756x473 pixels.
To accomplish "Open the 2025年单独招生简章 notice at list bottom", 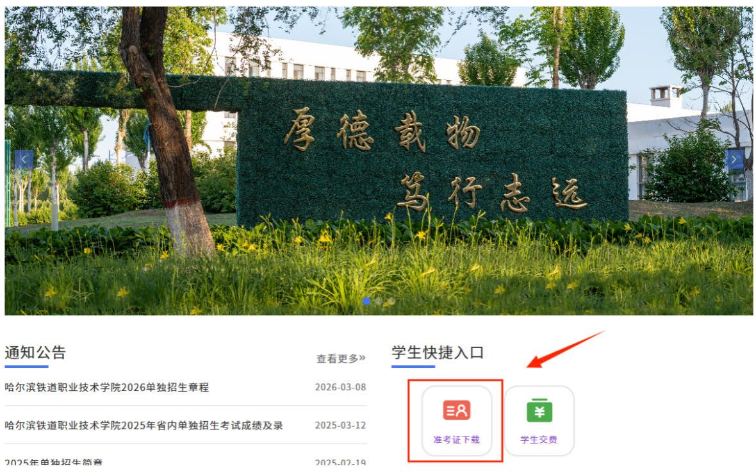I will pyautogui.click(x=54, y=463).
